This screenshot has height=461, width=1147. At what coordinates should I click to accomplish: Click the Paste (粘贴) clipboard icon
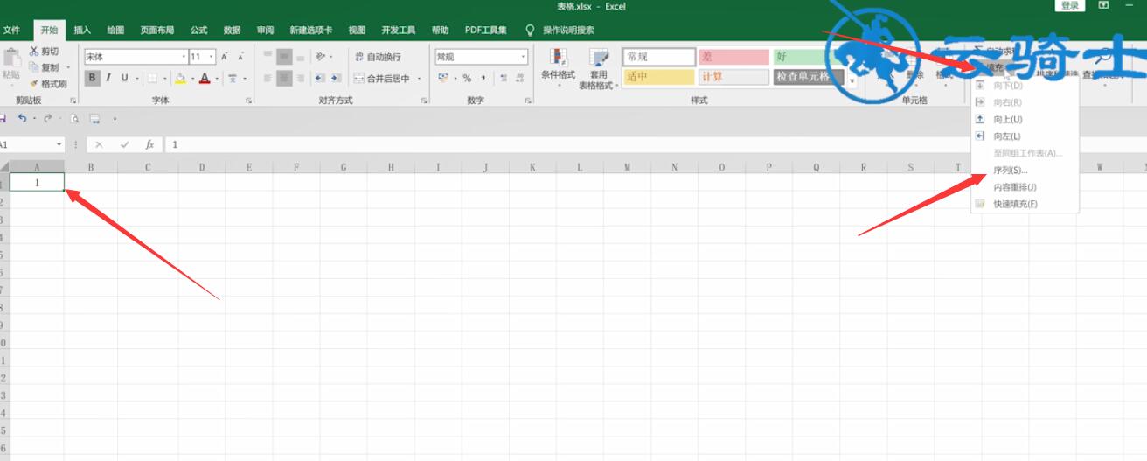click(x=11, y=58)
